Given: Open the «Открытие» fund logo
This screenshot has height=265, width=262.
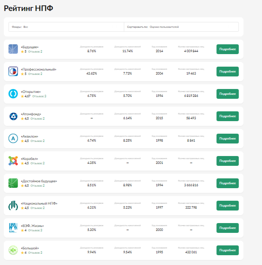Looking at the screenshot, I should (13, 94).
